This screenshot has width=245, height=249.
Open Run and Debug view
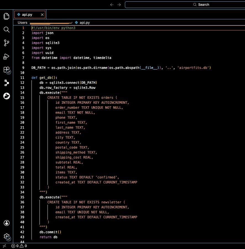pyautogui.click(x=7, y=56)
